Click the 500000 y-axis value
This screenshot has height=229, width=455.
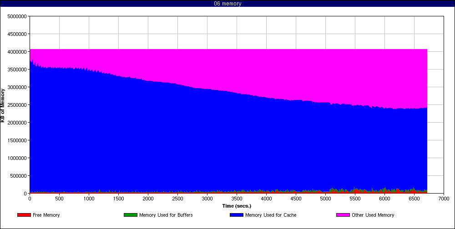coord(19,176)
